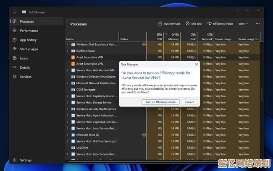The width and height of the screenshot is (273, 171).
Task: Expand Service Host: Storage Service row
Action: click(68, 103)
